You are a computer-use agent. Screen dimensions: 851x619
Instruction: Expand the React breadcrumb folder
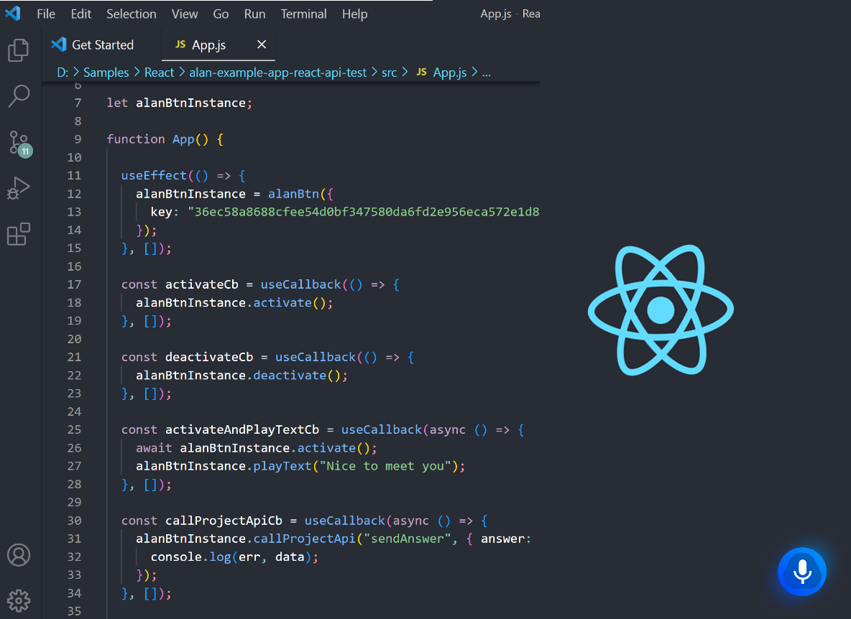point(159,73)
